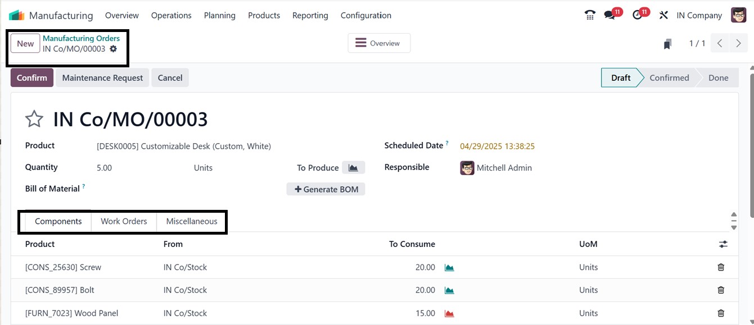
Task: Go to next record with right arrow
Action: click(x=738, y=43)
